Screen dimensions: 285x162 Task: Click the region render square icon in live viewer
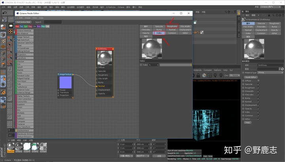[x=209, y=75]
